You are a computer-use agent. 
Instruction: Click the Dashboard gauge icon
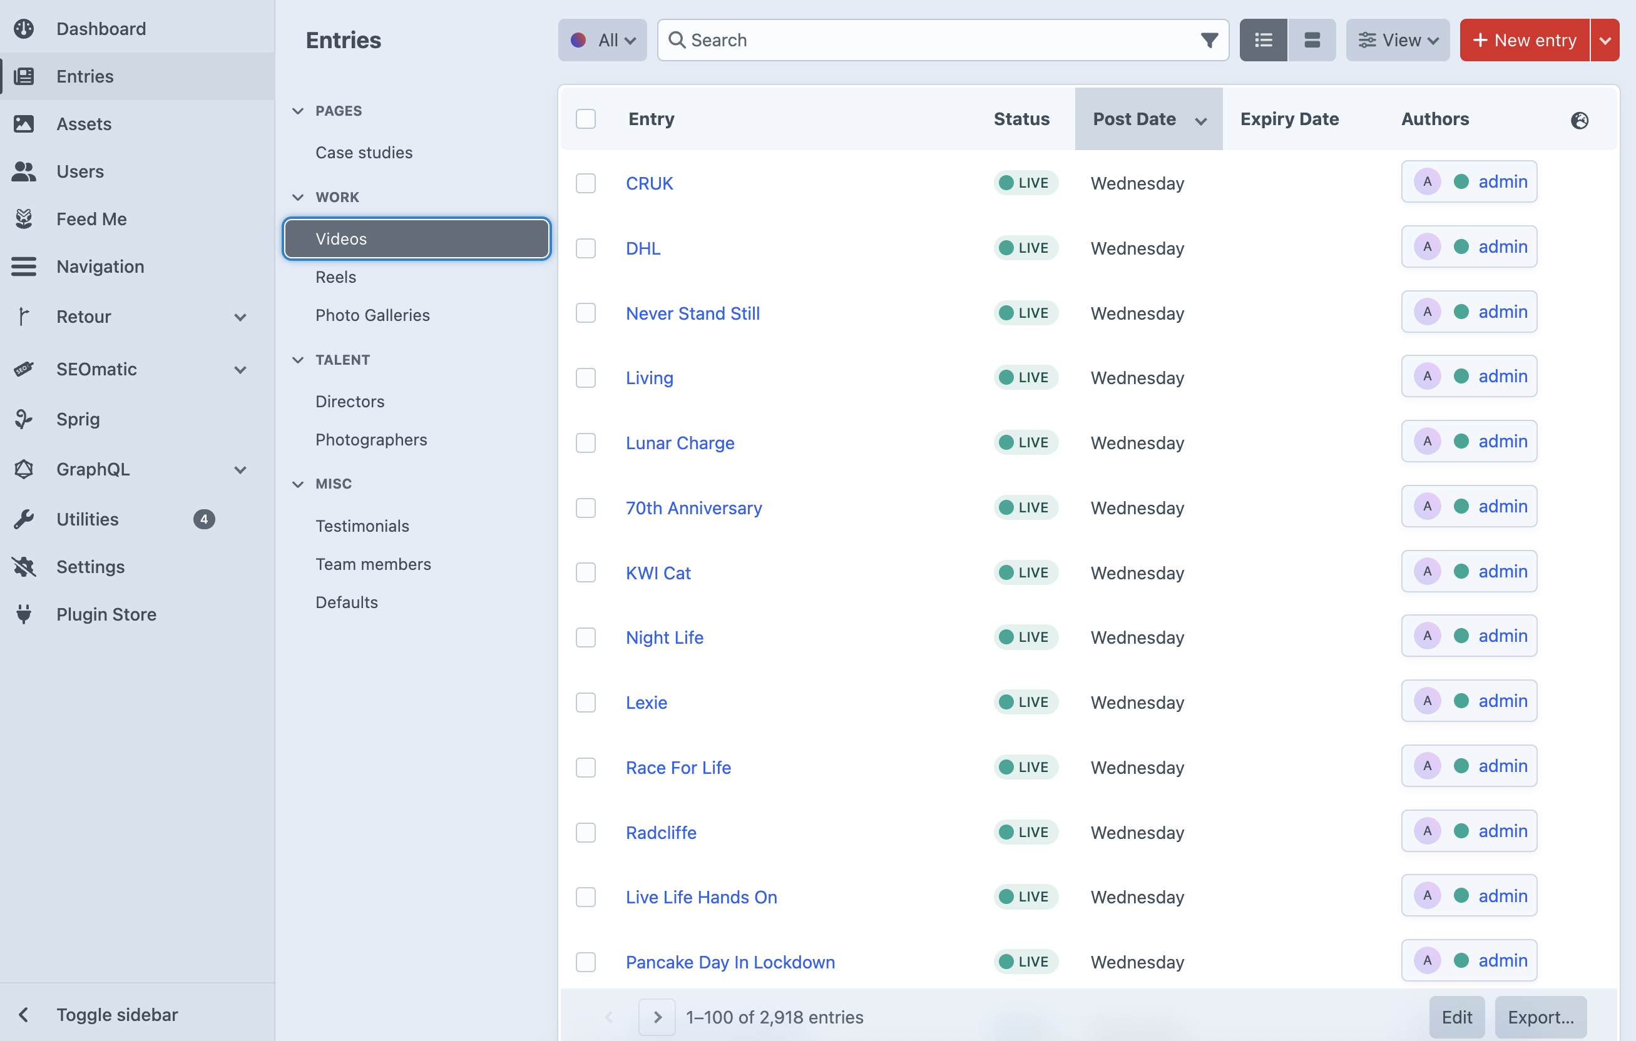24,29
